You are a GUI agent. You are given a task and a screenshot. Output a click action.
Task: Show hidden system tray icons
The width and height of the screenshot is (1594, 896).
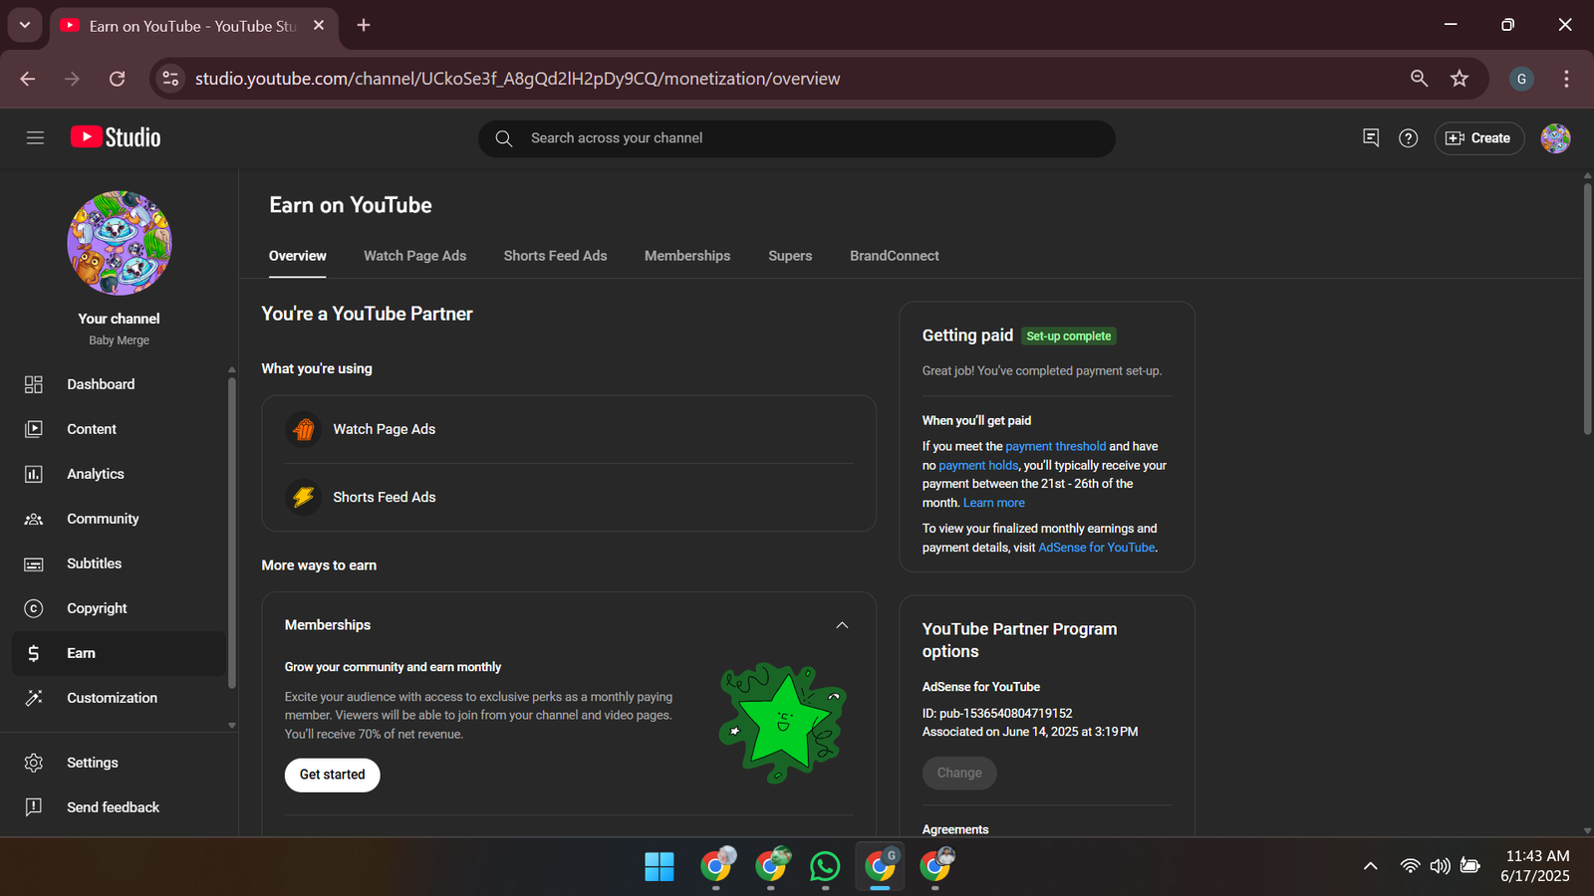(x=1371, y=866)
